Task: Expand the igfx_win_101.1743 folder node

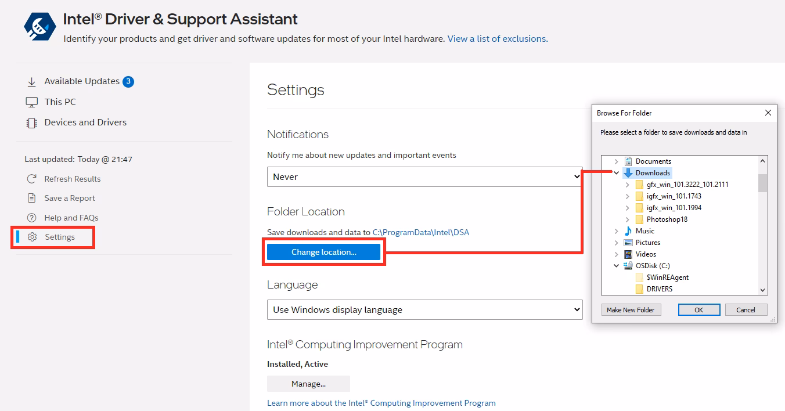Action: coord(628,196)
